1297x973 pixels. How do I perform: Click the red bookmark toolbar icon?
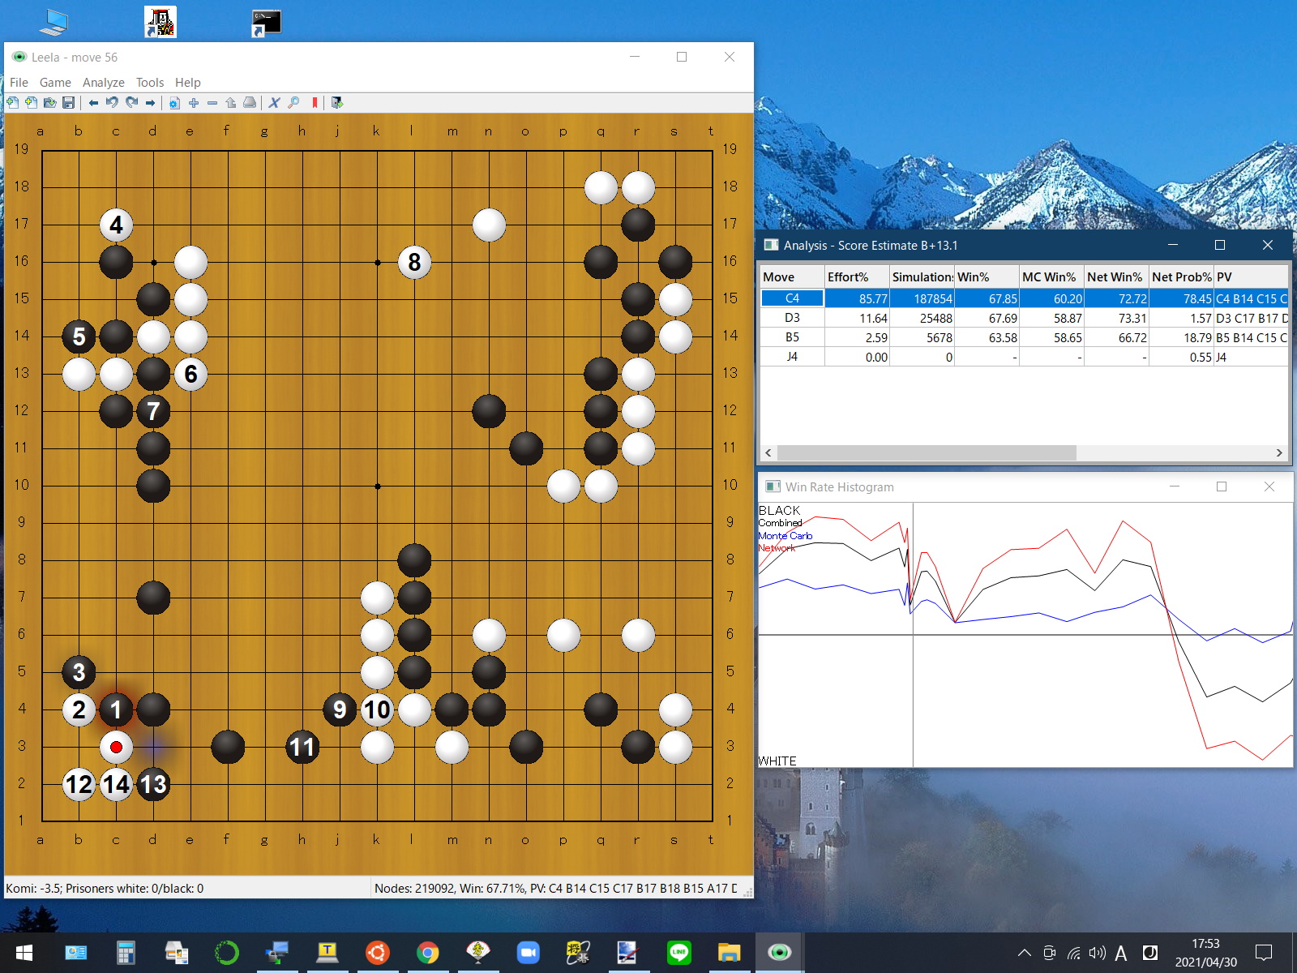pyautogui.click(x=315, y=103)
